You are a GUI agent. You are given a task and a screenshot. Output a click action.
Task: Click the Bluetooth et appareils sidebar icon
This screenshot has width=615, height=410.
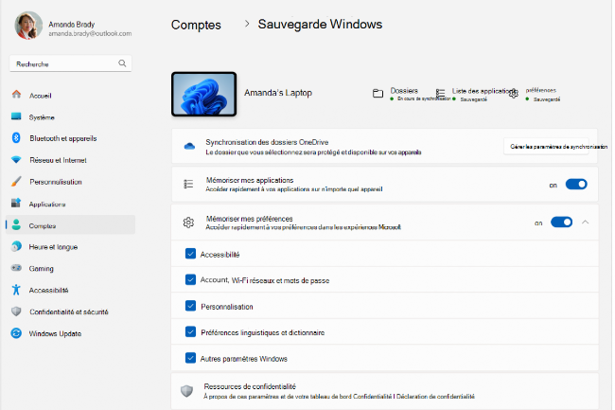(x=15, y=138)
